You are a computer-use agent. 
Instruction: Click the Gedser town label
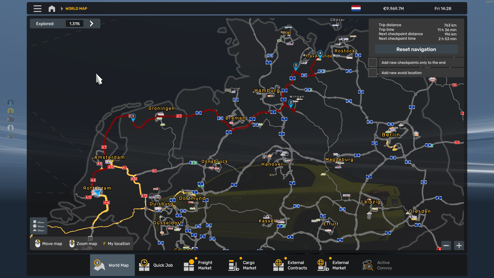(x=338, y=20)
